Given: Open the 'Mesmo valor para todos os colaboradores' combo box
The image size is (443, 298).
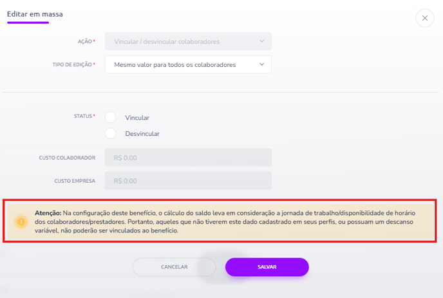Looking at the screenshot, I should point(188,64).
